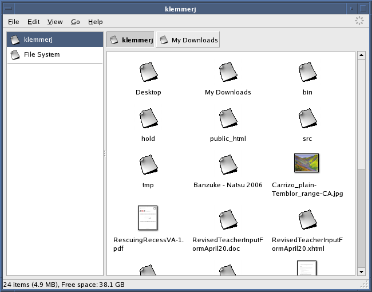Click the 'Desktop' folder label
Screen dimensions: 372x292
(149, 92)
